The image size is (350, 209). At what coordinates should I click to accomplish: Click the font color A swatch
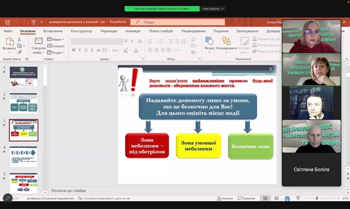(136, 50)
